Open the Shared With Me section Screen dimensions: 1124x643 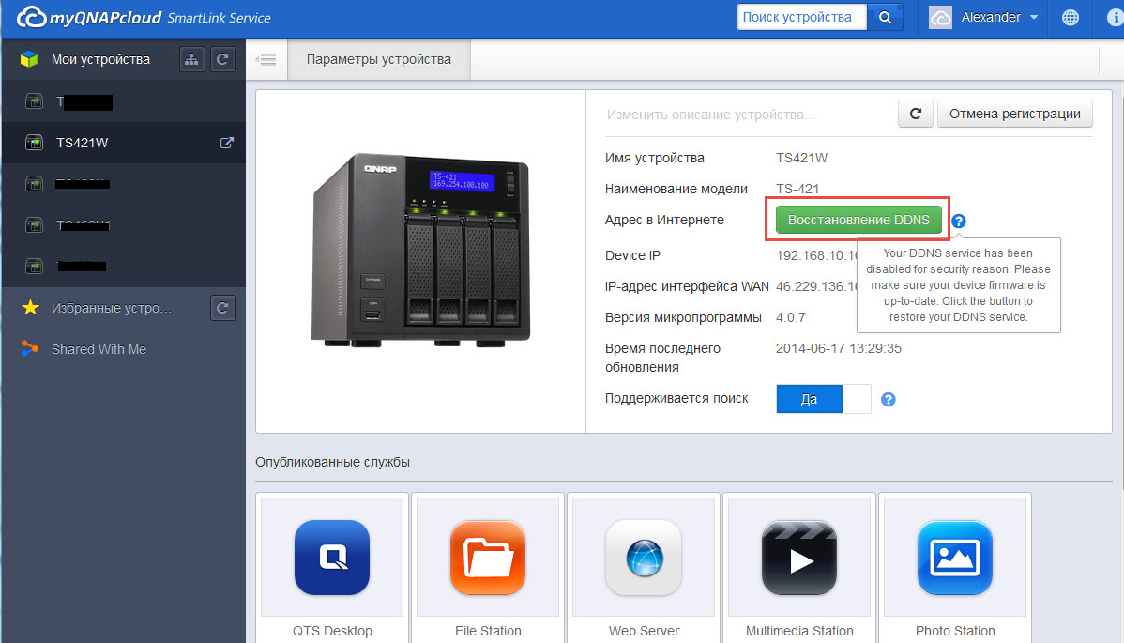point(99,349)
